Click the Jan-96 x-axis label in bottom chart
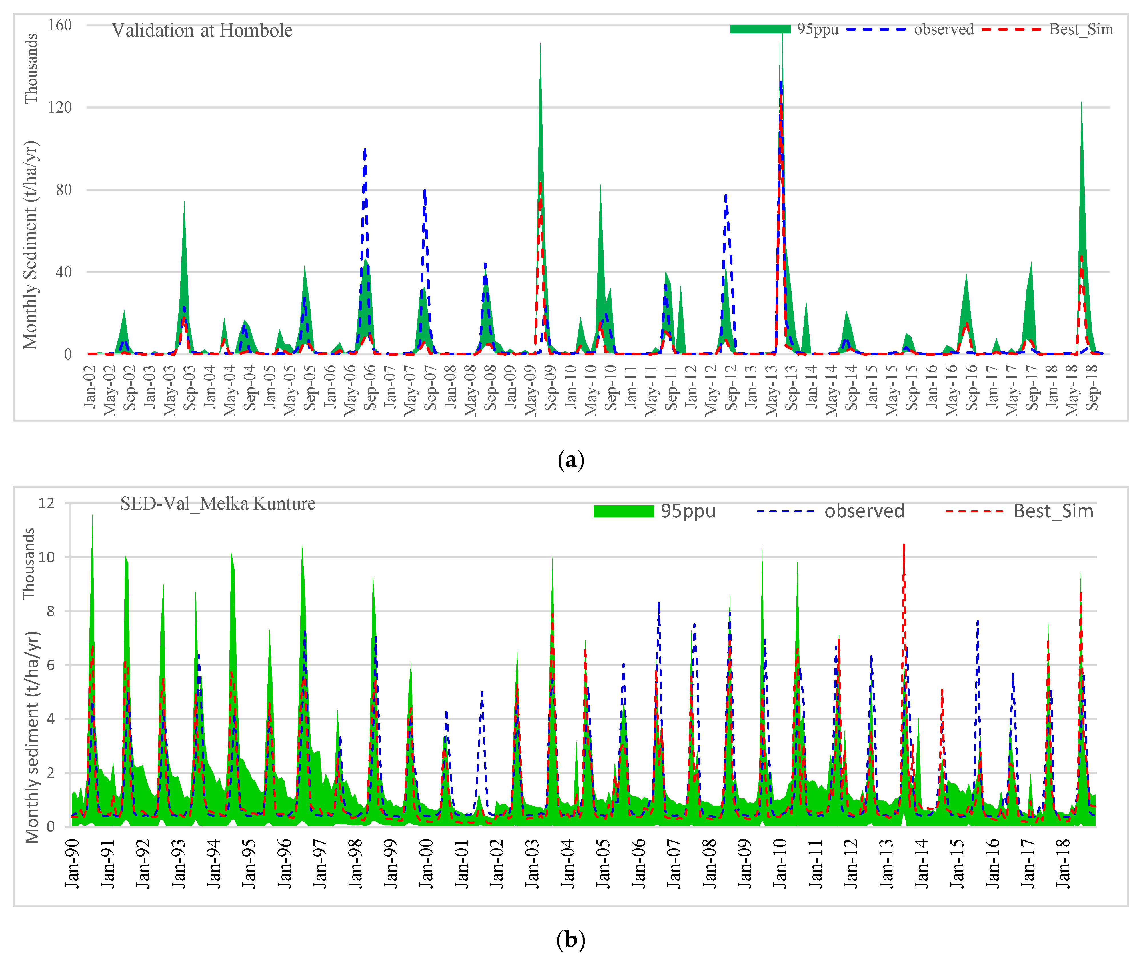 tap(285, 864)
